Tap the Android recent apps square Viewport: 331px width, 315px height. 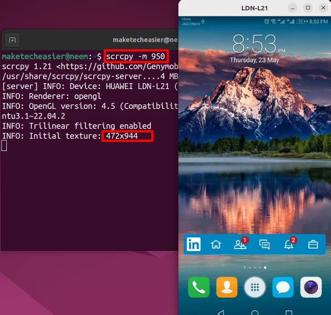(289, 313)
